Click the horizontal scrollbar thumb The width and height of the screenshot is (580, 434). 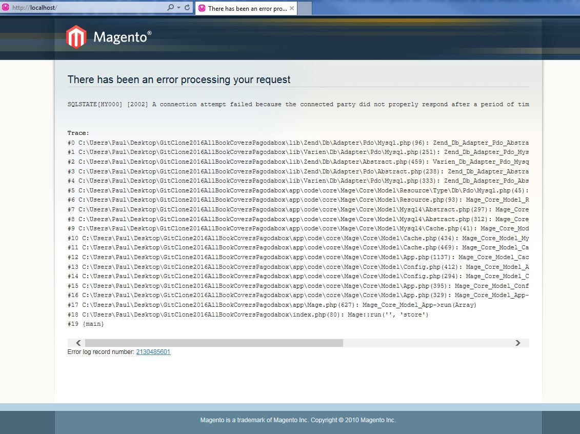coord(214,343)
